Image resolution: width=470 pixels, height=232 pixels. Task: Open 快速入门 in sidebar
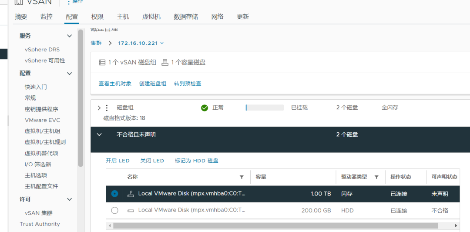pyautogui.click(x=36, y=87)
